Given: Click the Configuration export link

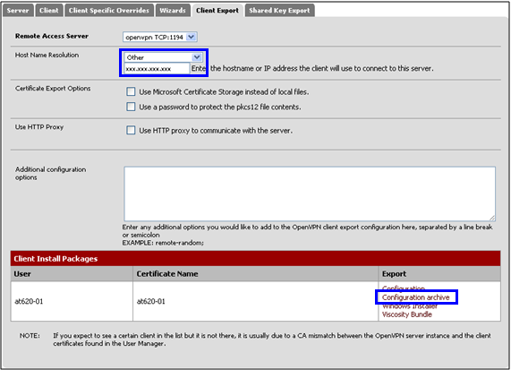Looking at the screenshot, I should coord(404,288).
